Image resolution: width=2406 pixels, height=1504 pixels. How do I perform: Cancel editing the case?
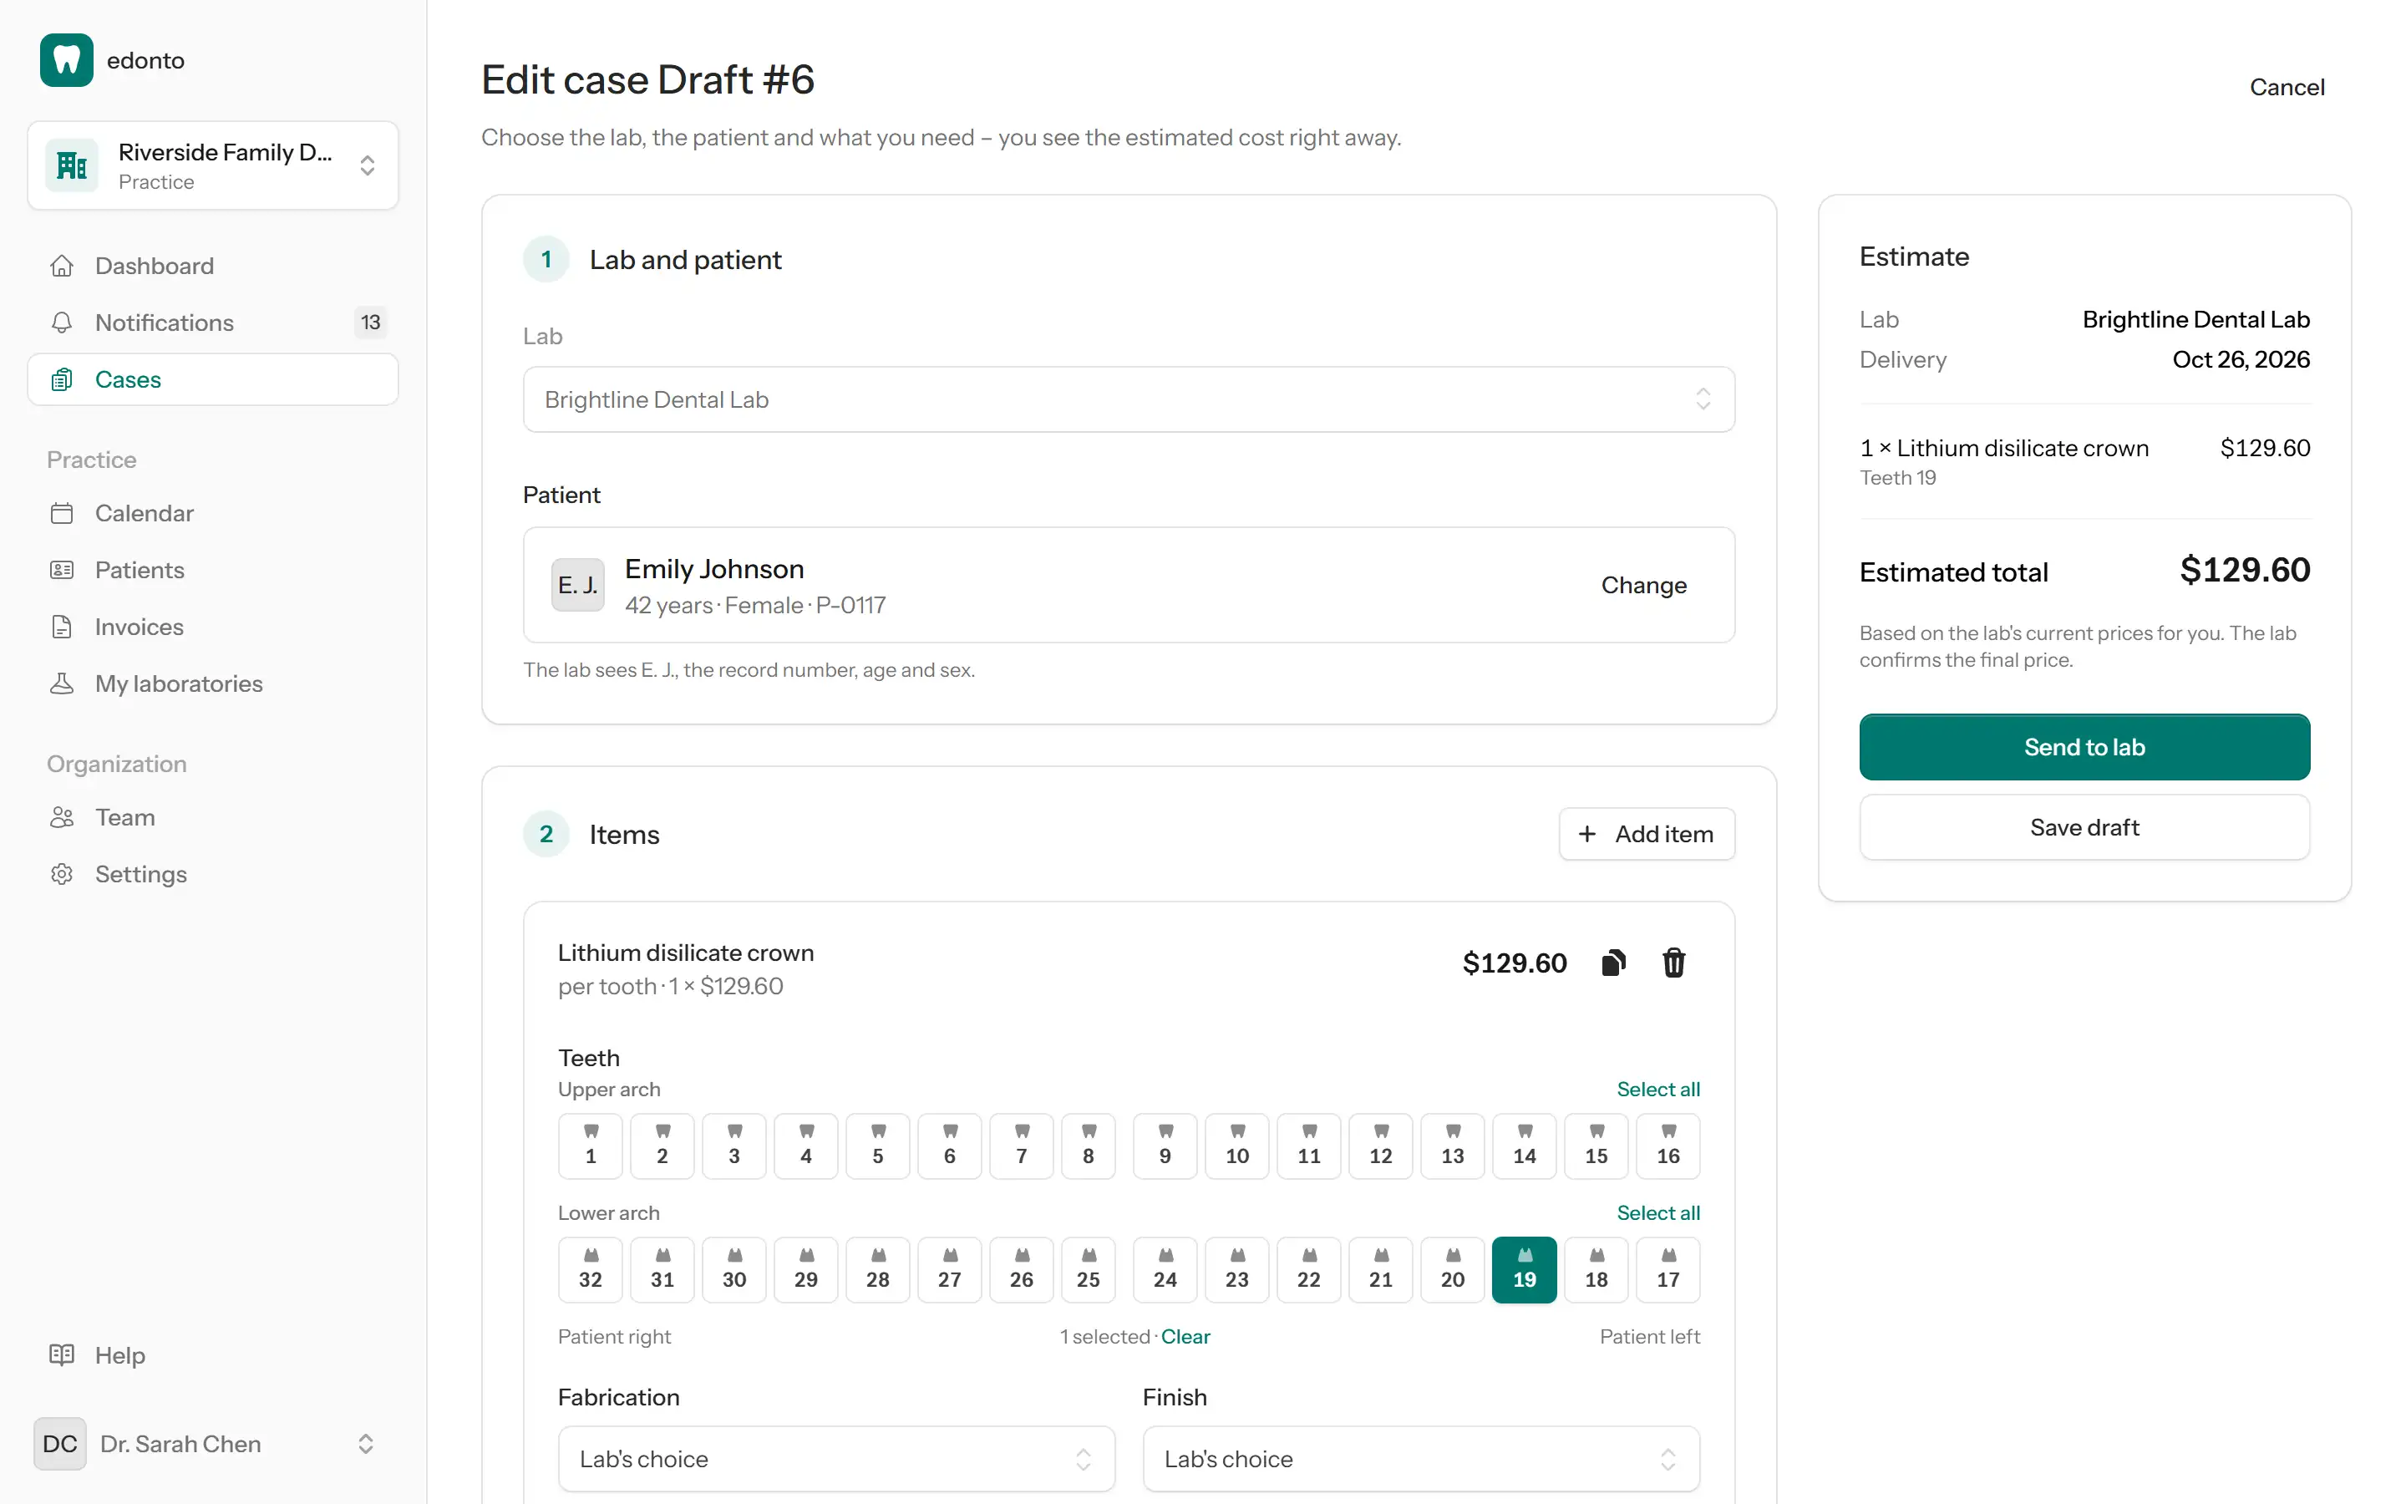(x=2287, y=88)
